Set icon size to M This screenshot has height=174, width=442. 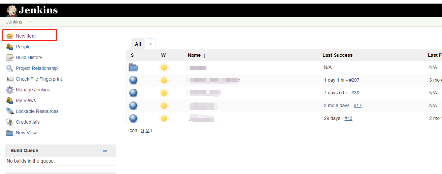pyautogui.click(x=147, y=130)
